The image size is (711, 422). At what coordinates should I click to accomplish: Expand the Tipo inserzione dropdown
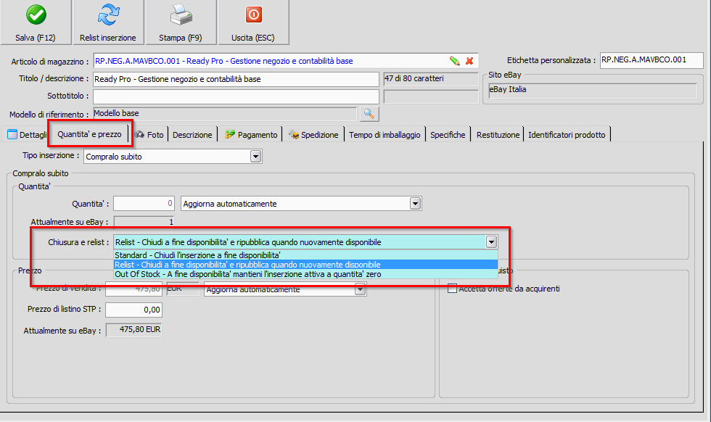pyautogui.click(x=255, y=157)
